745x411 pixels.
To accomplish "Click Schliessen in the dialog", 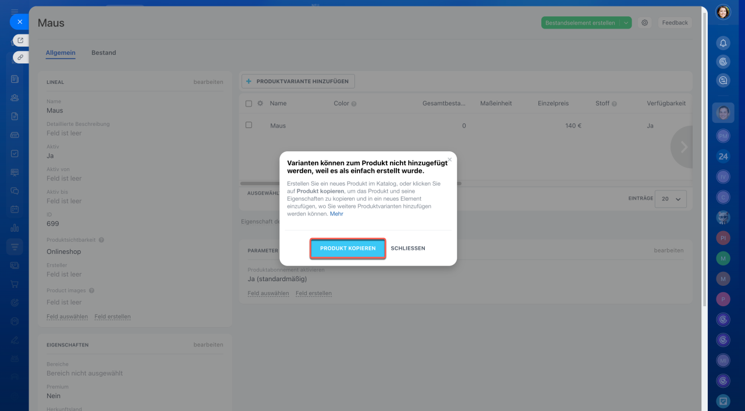I will click(408, 249).
